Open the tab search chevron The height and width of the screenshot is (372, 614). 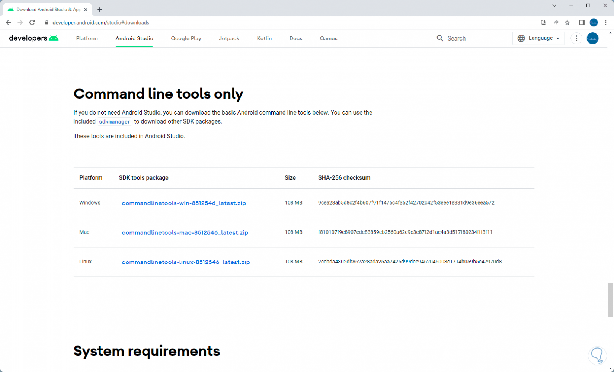[554, 6]
